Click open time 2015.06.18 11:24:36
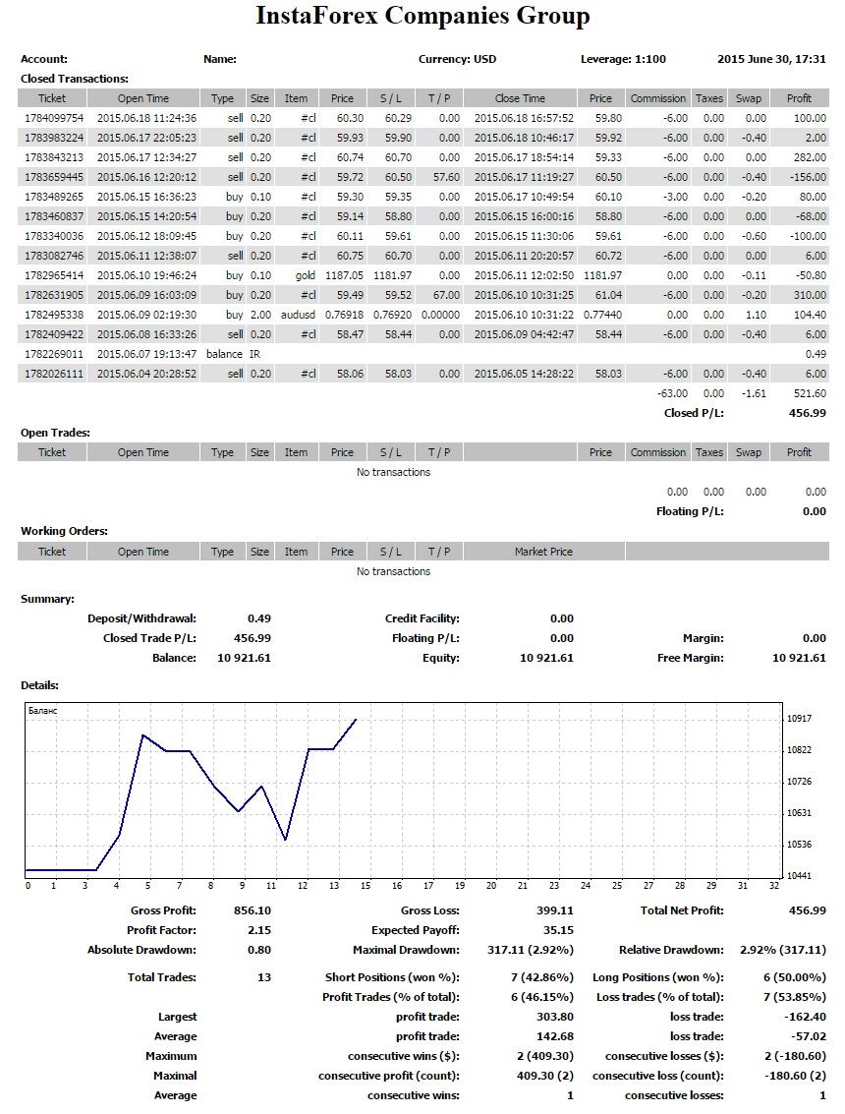845x1114 pixels. [x=147, y=118]
